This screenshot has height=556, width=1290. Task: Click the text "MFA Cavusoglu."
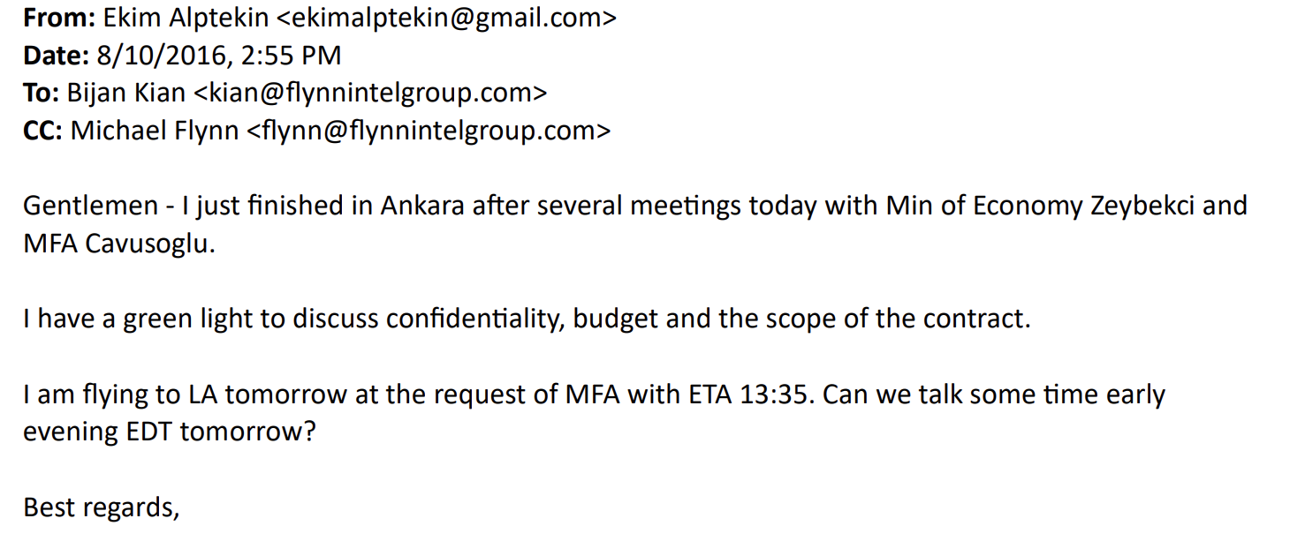[x=119, y=244]
